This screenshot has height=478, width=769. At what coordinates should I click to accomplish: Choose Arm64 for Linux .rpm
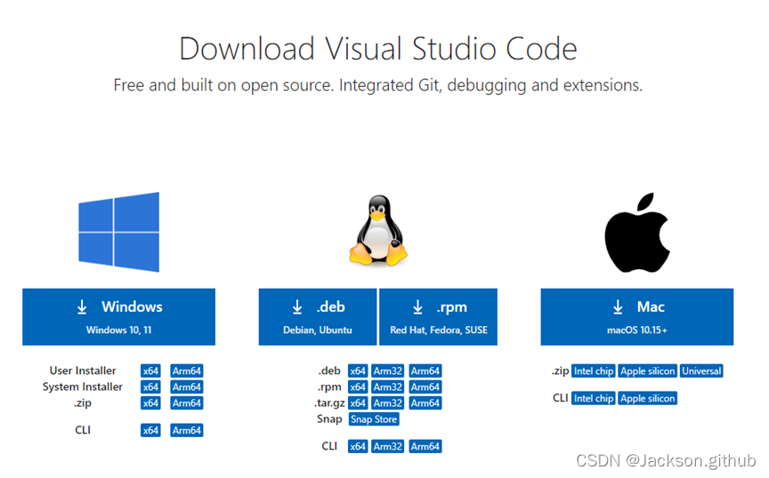click(425, 387)
